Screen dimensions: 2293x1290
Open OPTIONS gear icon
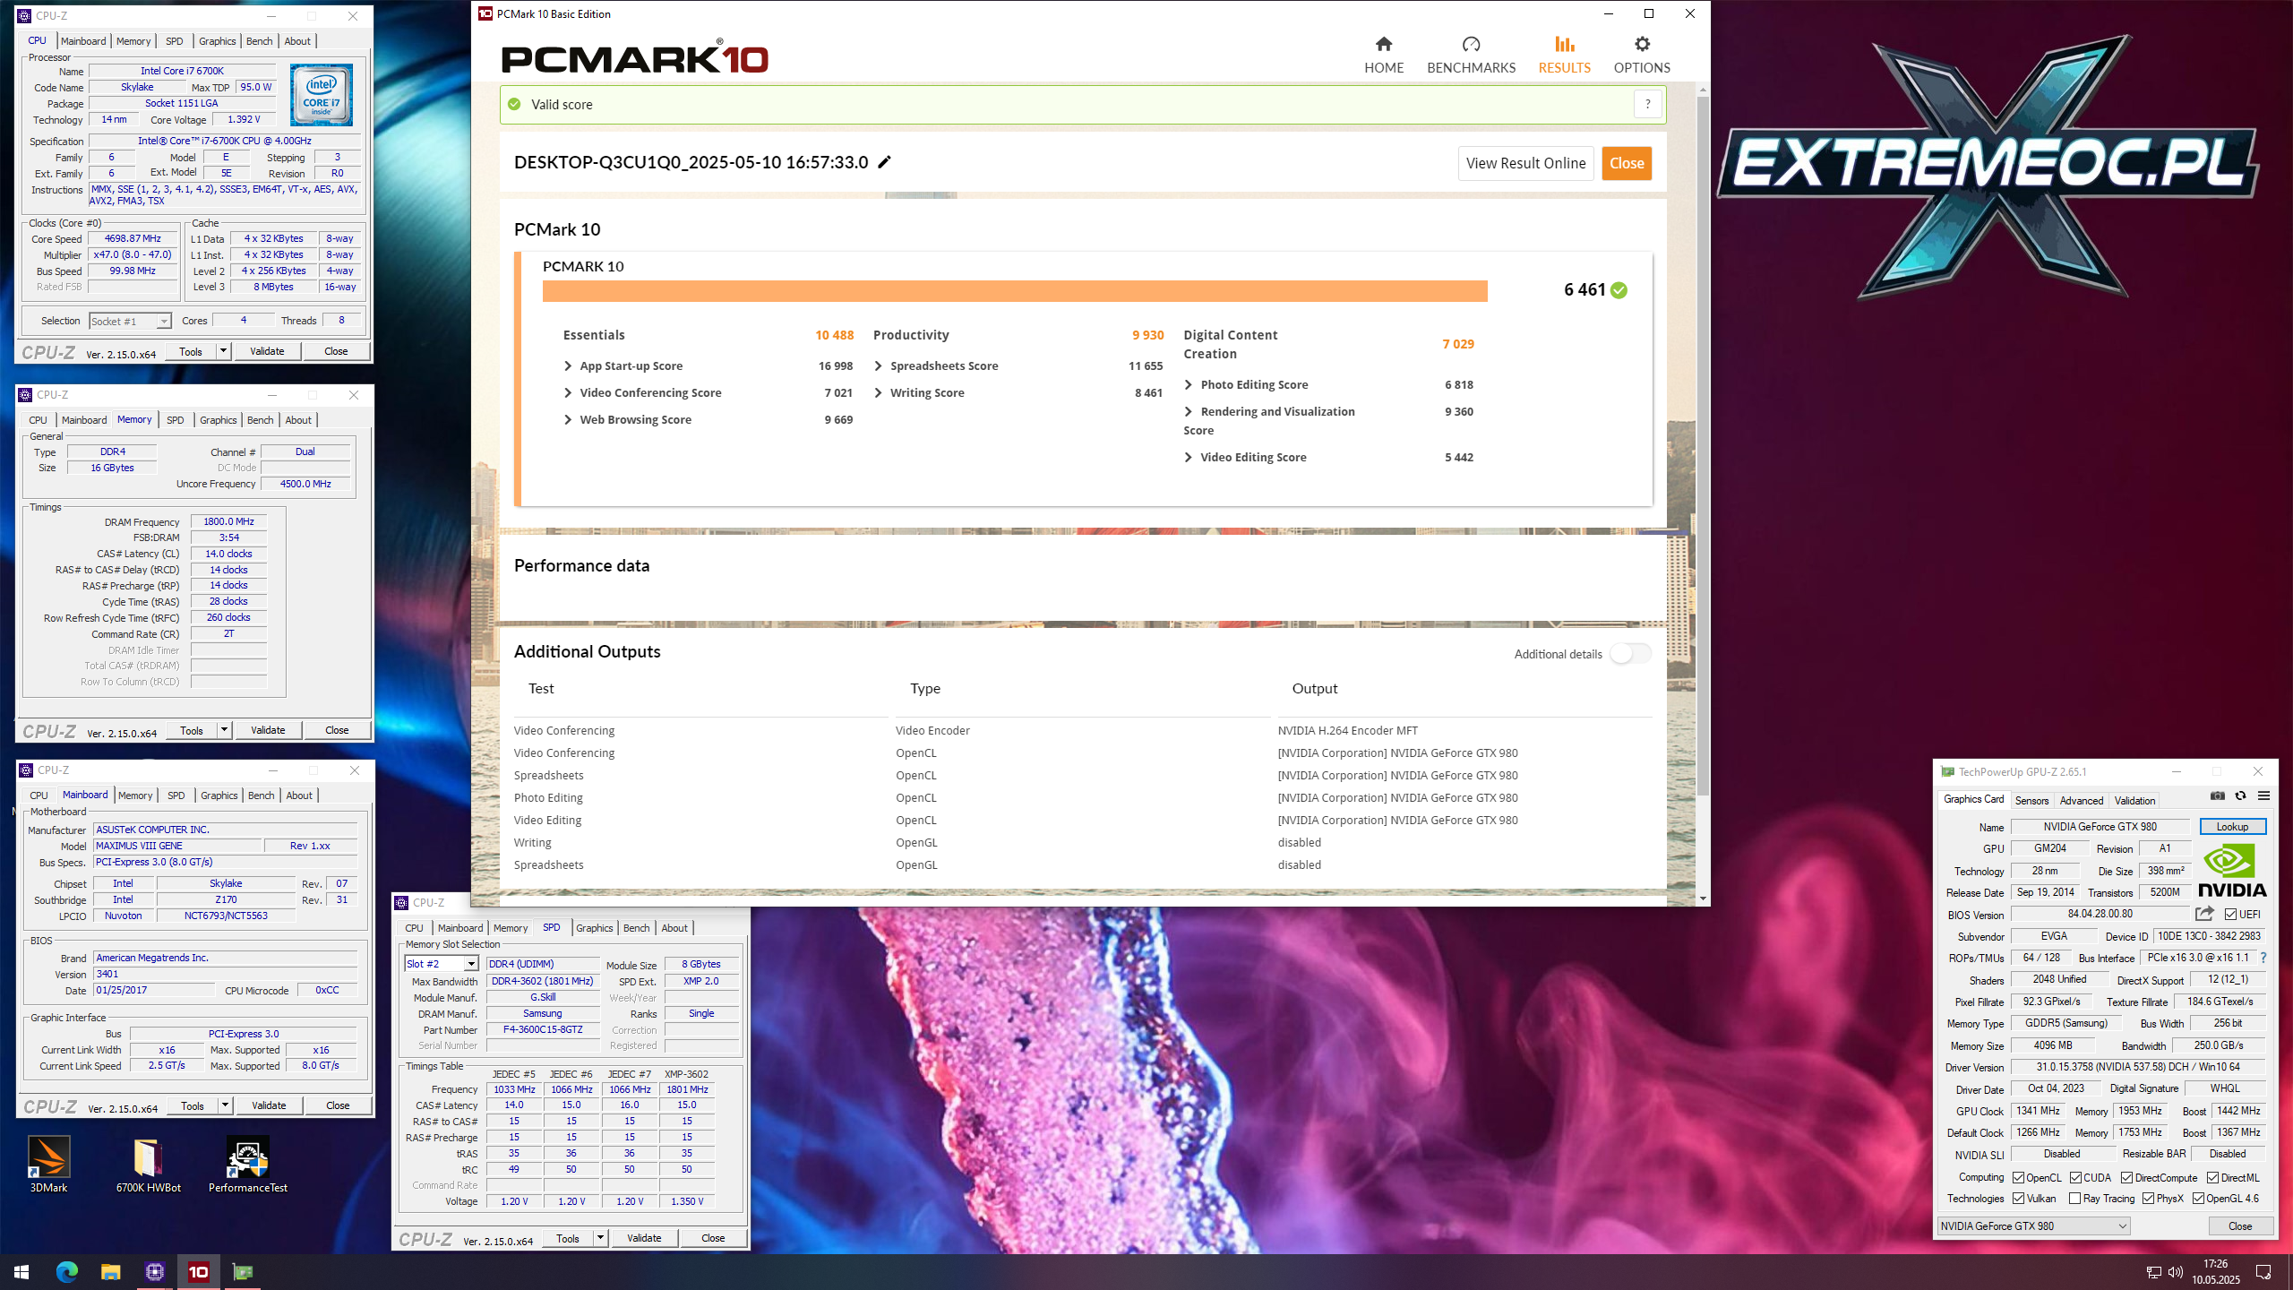click(x=1641, y=45)
